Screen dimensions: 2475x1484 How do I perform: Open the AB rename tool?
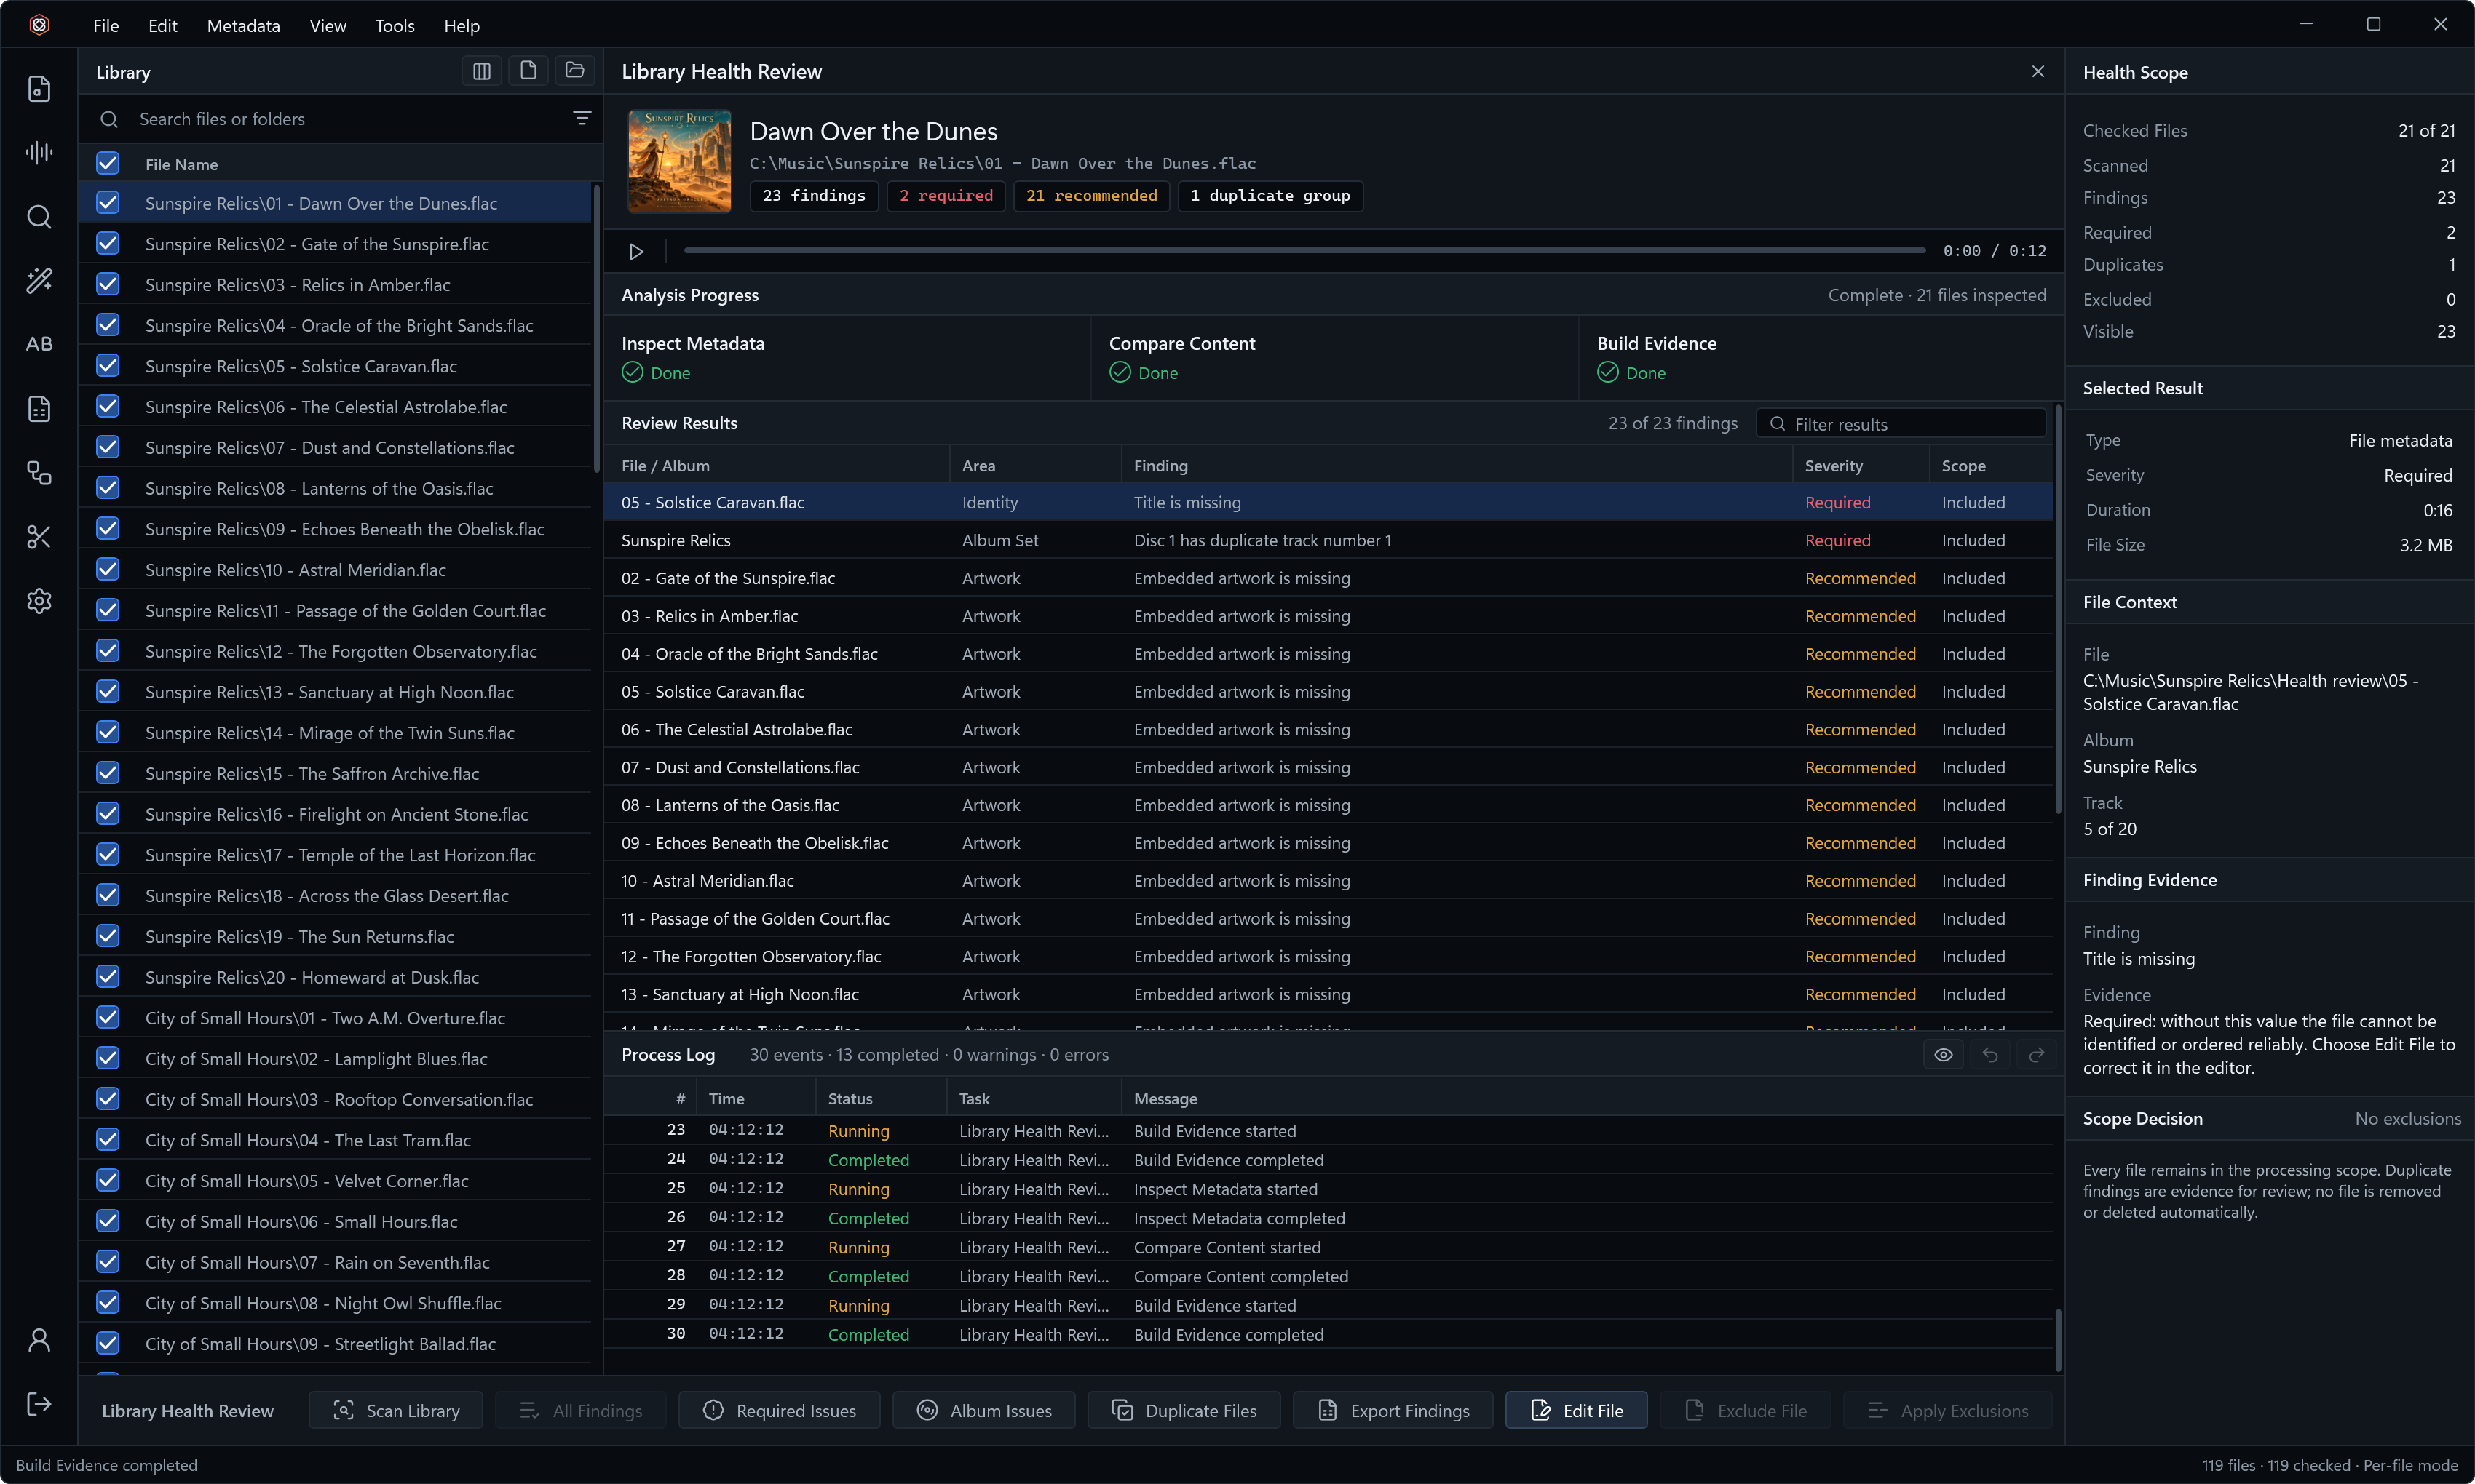point(39,344)
